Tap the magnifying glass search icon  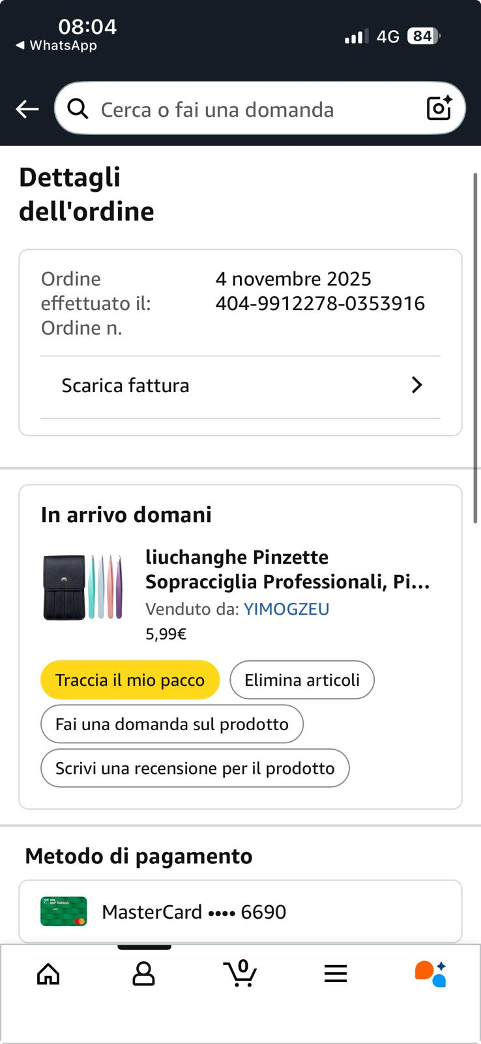78,109
